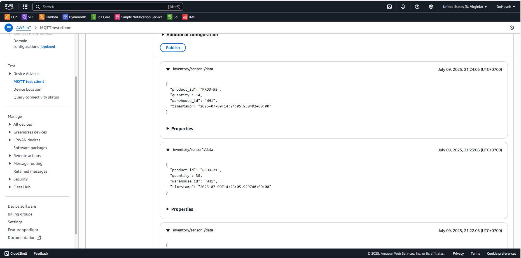Open the notifications bell
521x258 pixels.
pyautogui.click(x=403, y=7)
